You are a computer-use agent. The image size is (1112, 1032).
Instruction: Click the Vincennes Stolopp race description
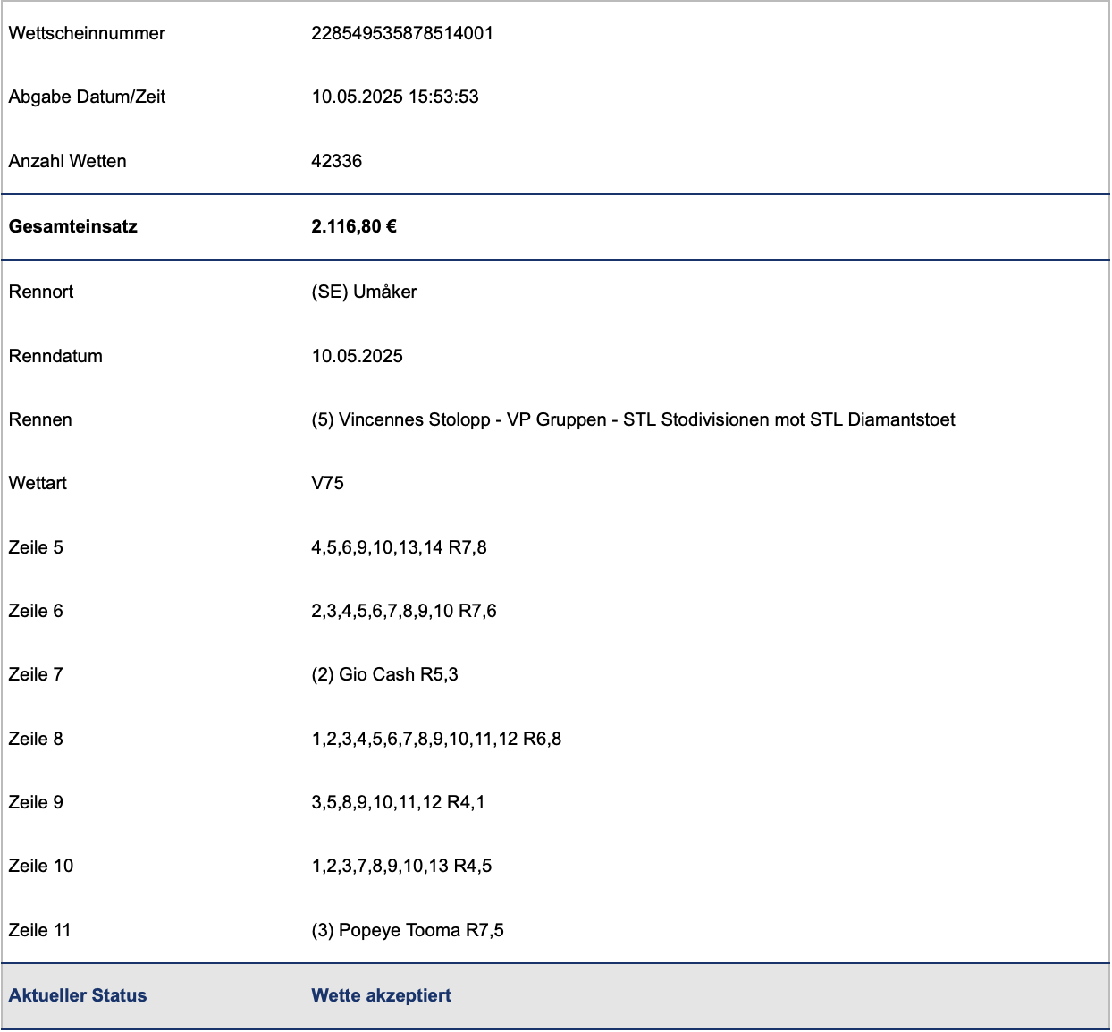(633, 419)
